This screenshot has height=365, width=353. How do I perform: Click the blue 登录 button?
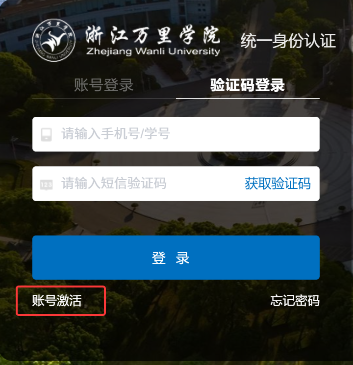[x=176, y=258]
